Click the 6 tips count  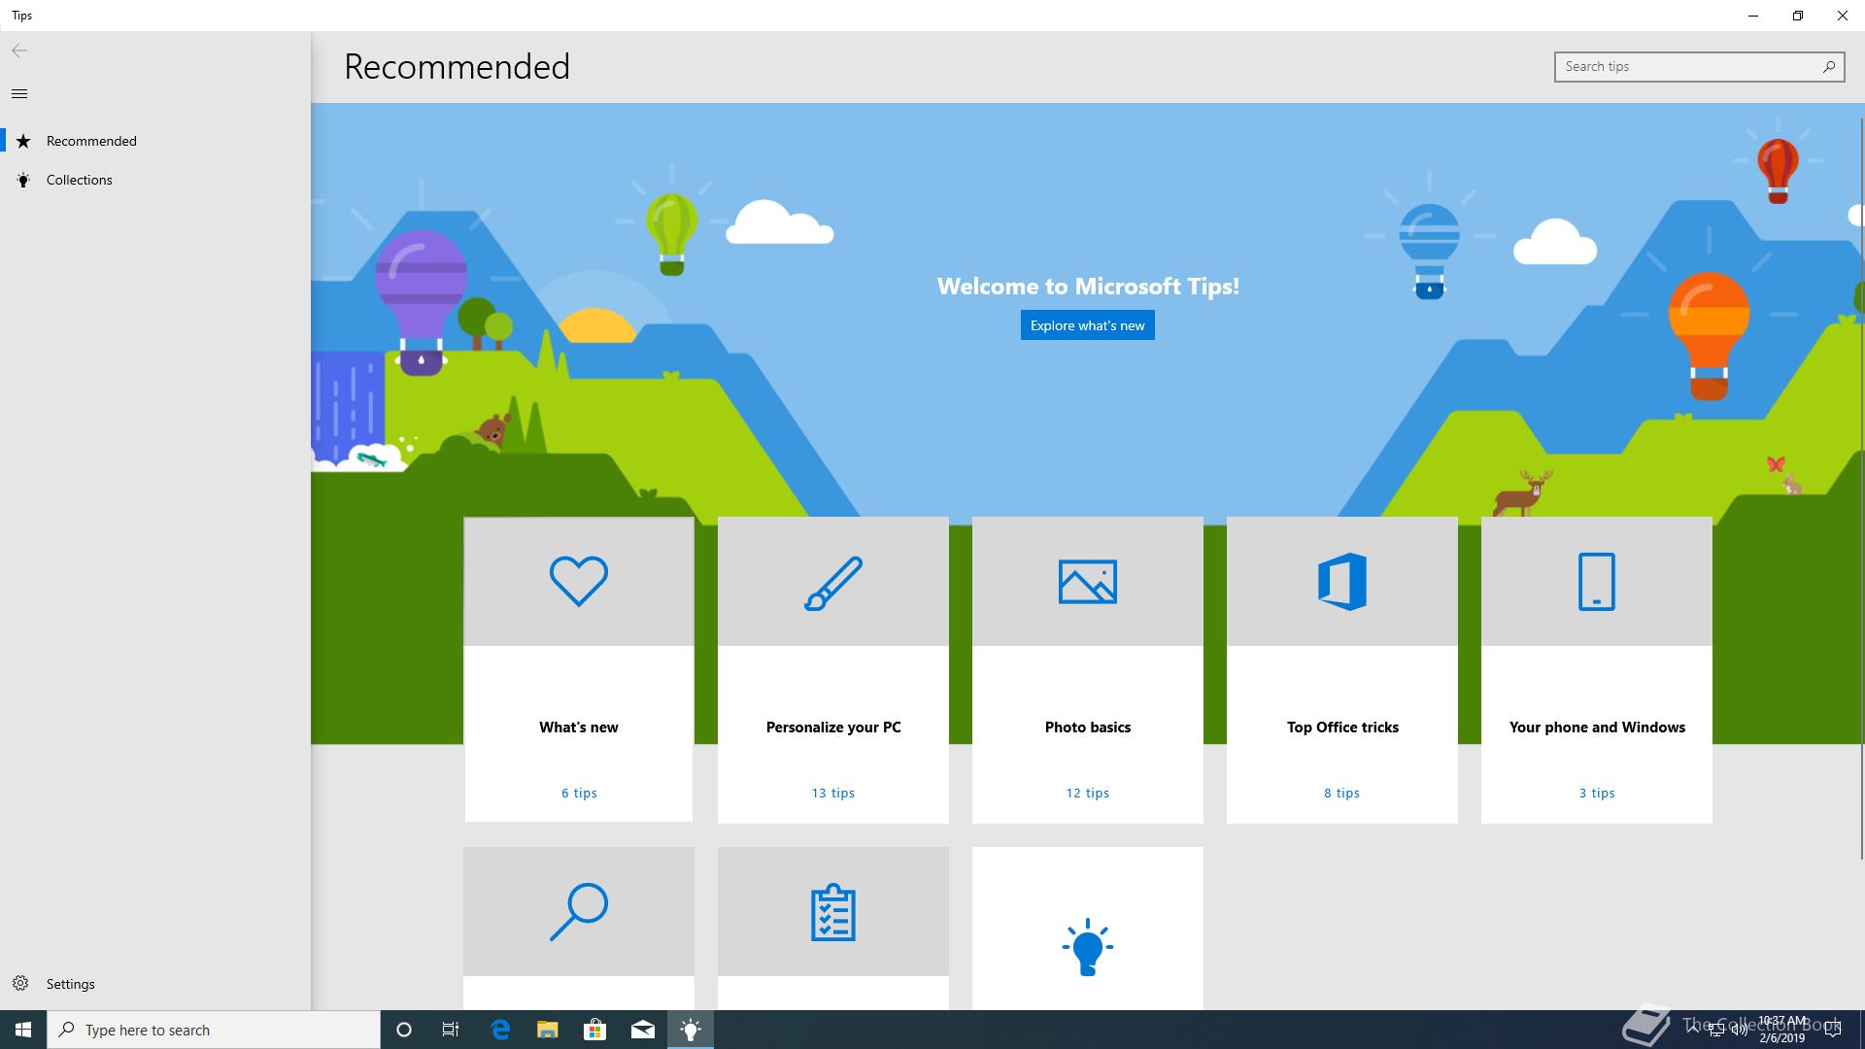click(x=579, y=793)
